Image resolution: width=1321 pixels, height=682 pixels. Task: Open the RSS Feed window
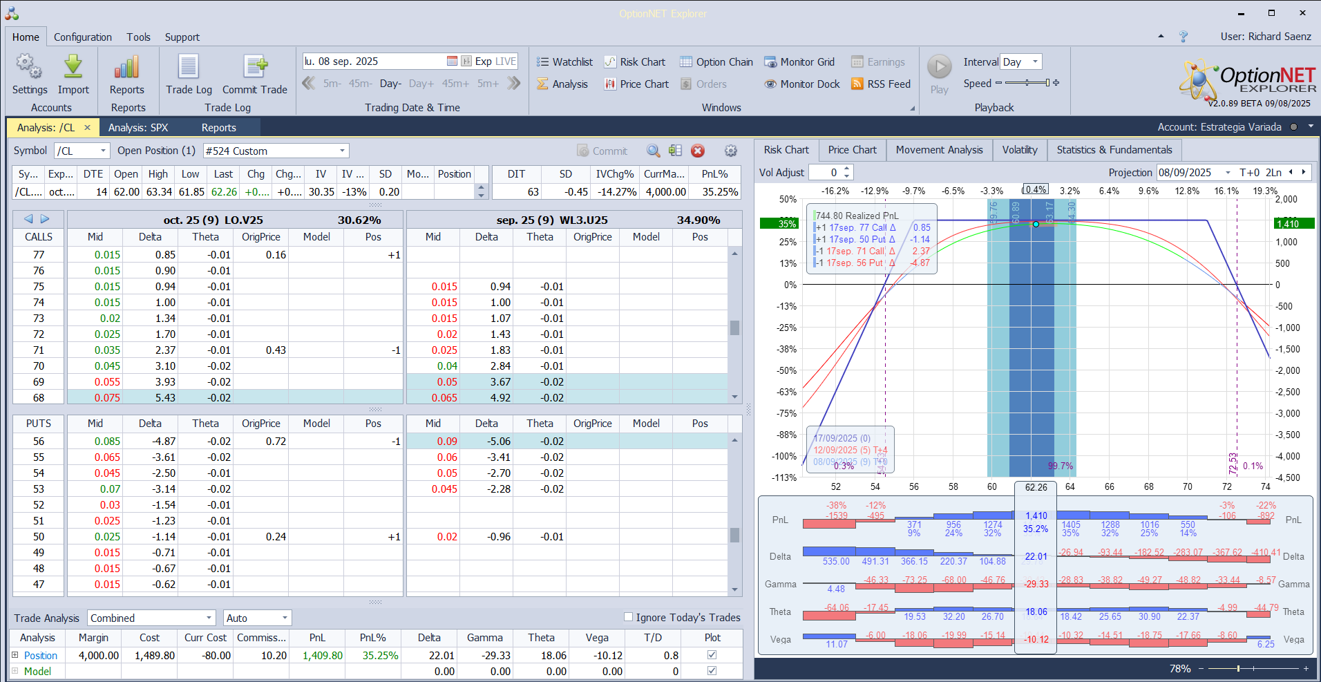(x=881, y=84)
